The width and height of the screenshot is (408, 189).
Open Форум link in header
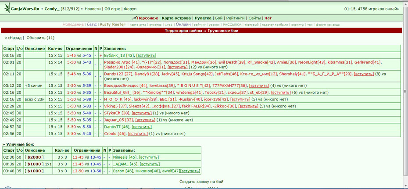pos(130,9)
